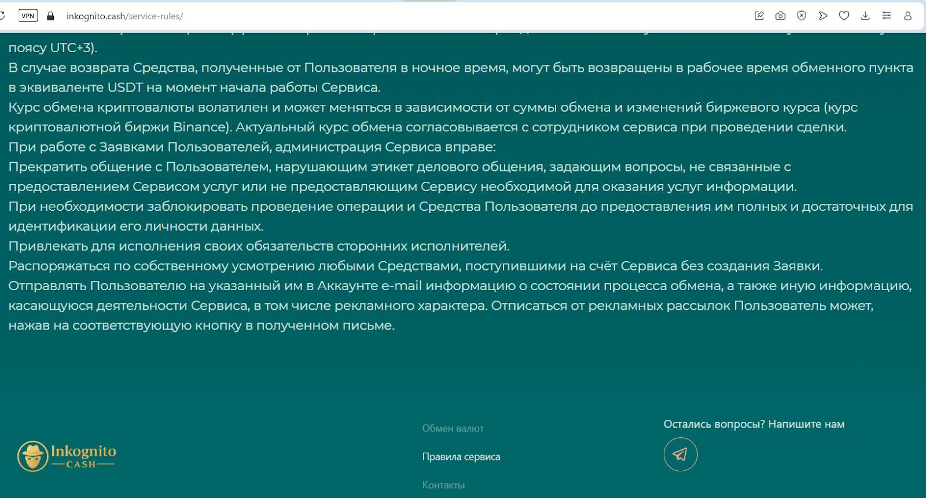Viewport: 926px width, 498px height.
Task: Click the inkognito.cash URL address field
Action: click(x=124, y=16)
